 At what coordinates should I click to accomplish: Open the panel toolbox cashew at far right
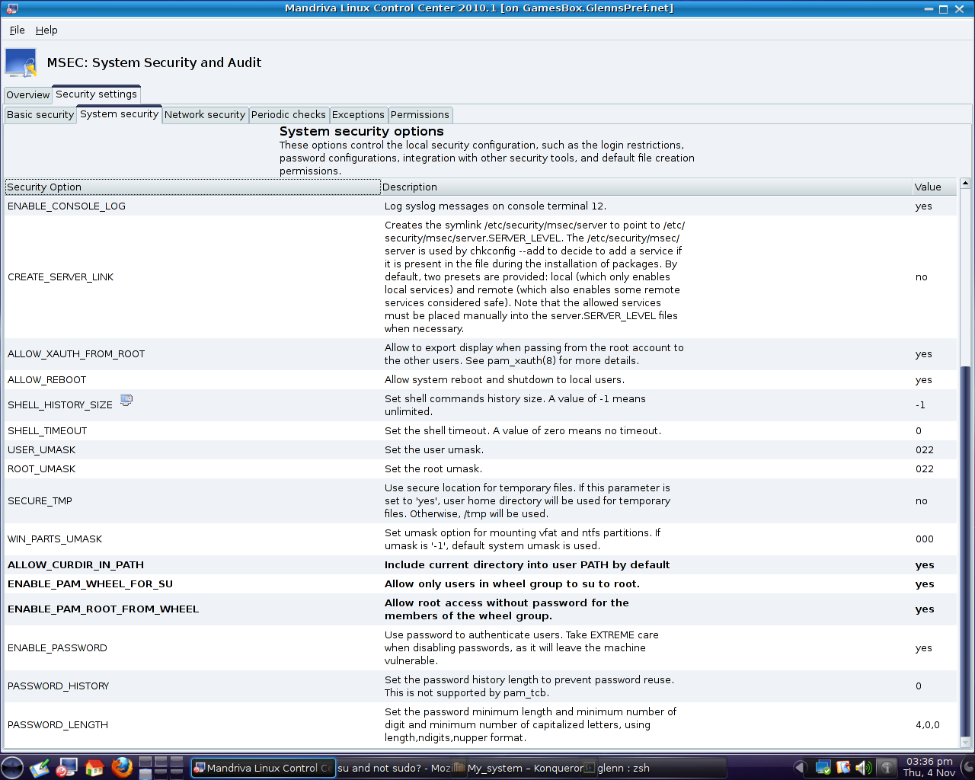click(967, 768)
